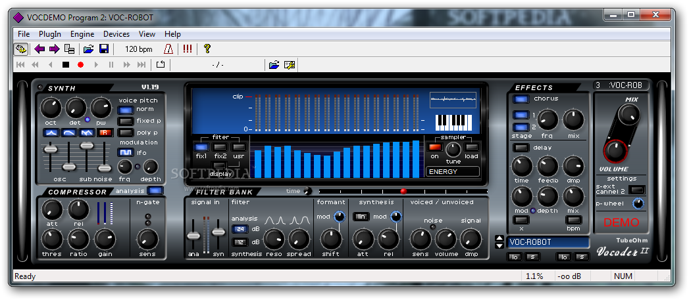Toggle the delay effect switch
The width and height of the screenshot is (689, 300).
(x=521, y=148)
